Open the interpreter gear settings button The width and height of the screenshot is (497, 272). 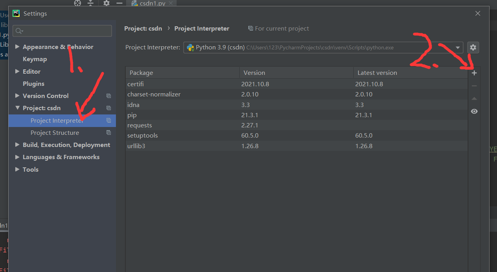(473, 47)
